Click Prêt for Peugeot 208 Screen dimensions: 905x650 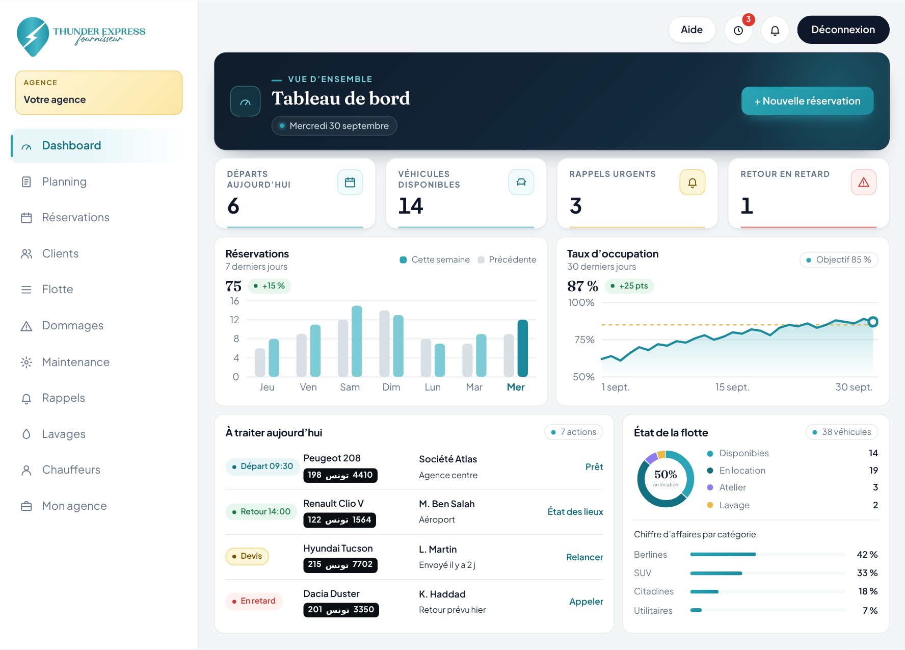594,467
